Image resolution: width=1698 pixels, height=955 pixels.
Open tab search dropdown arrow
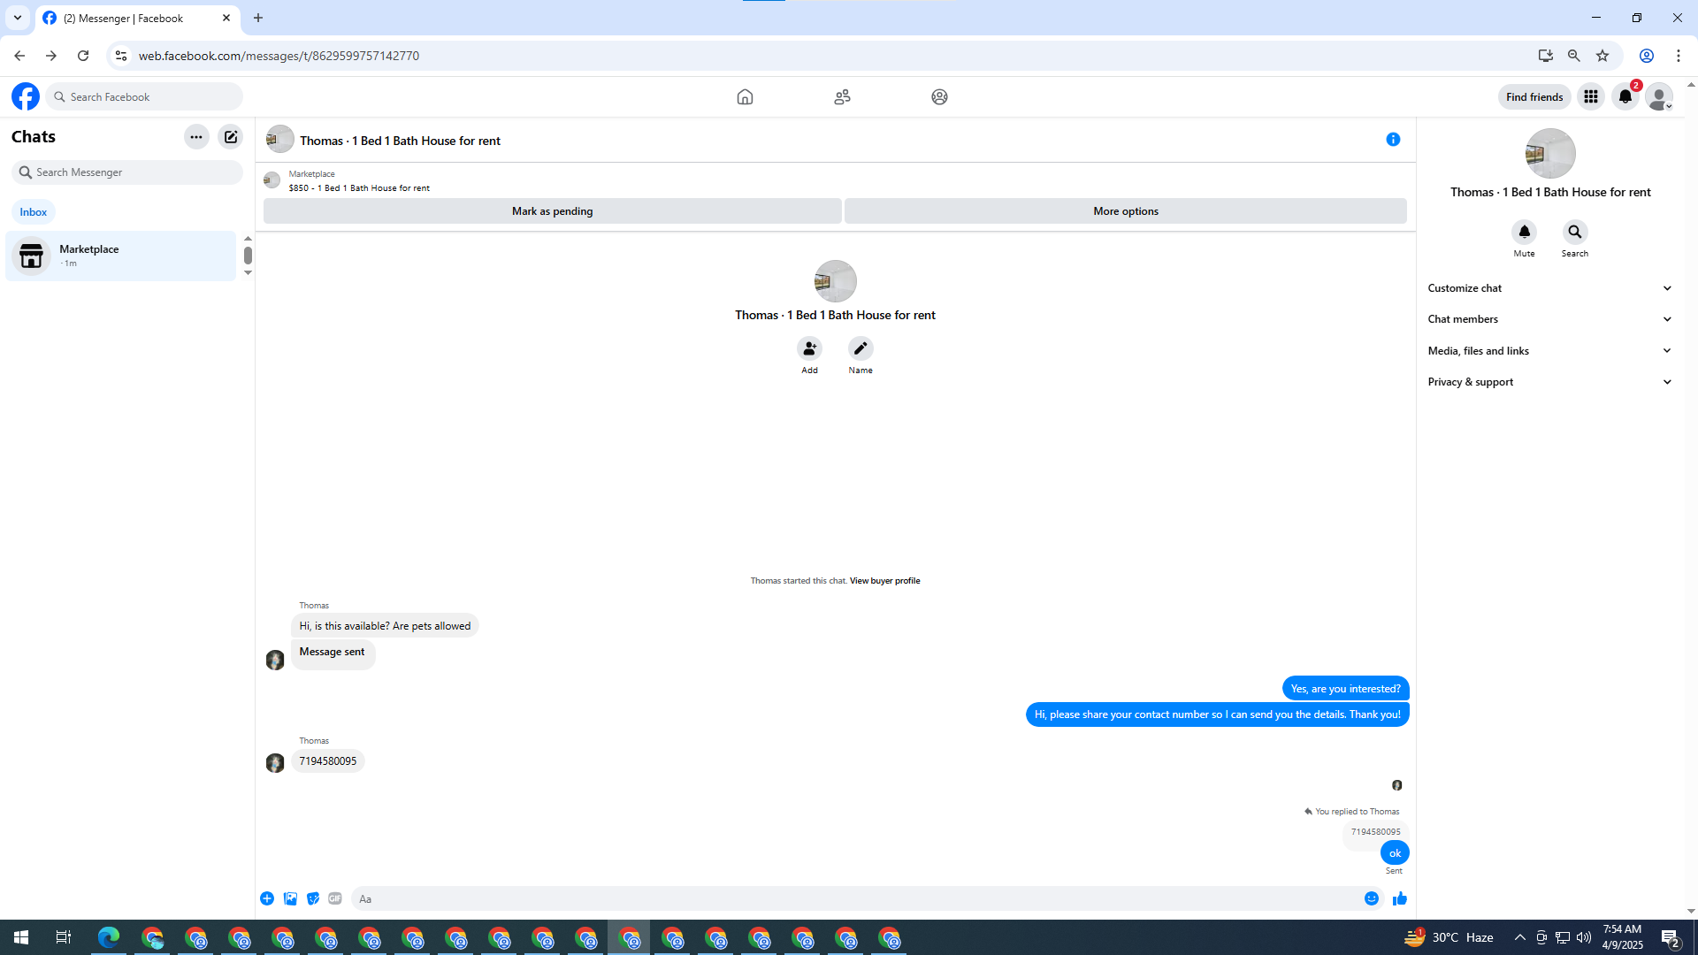18,18
